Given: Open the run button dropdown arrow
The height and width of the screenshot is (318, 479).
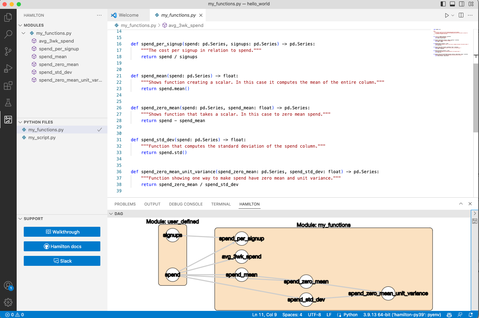Looking at the screenshot, I should [x=453, y=15].
